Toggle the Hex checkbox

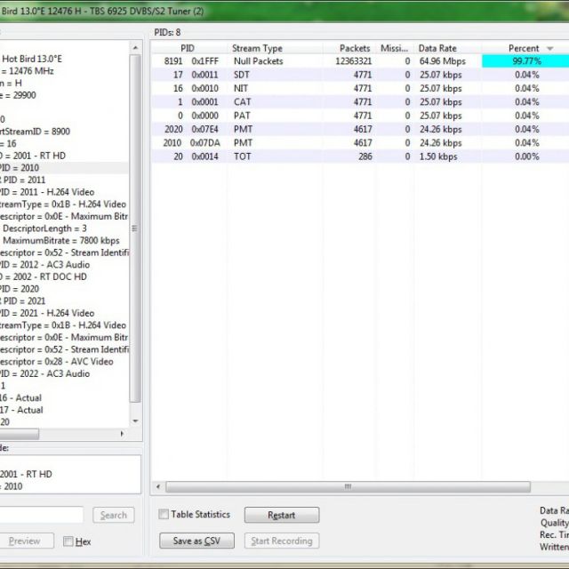click(68, 541)
